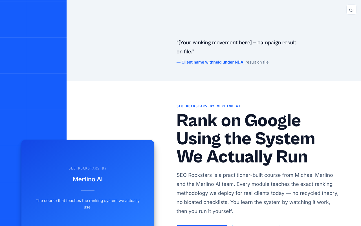Click the quote "[Your ranking movement here]"
Image resolution: width=361 pixels, height=226 pixels.
click(x=236, y=47)
